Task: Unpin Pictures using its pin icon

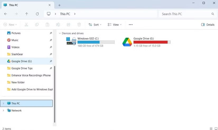Action: 51,33
